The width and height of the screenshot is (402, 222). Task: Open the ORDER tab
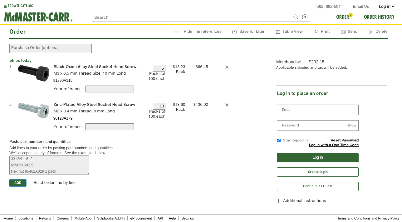(342, 17)
